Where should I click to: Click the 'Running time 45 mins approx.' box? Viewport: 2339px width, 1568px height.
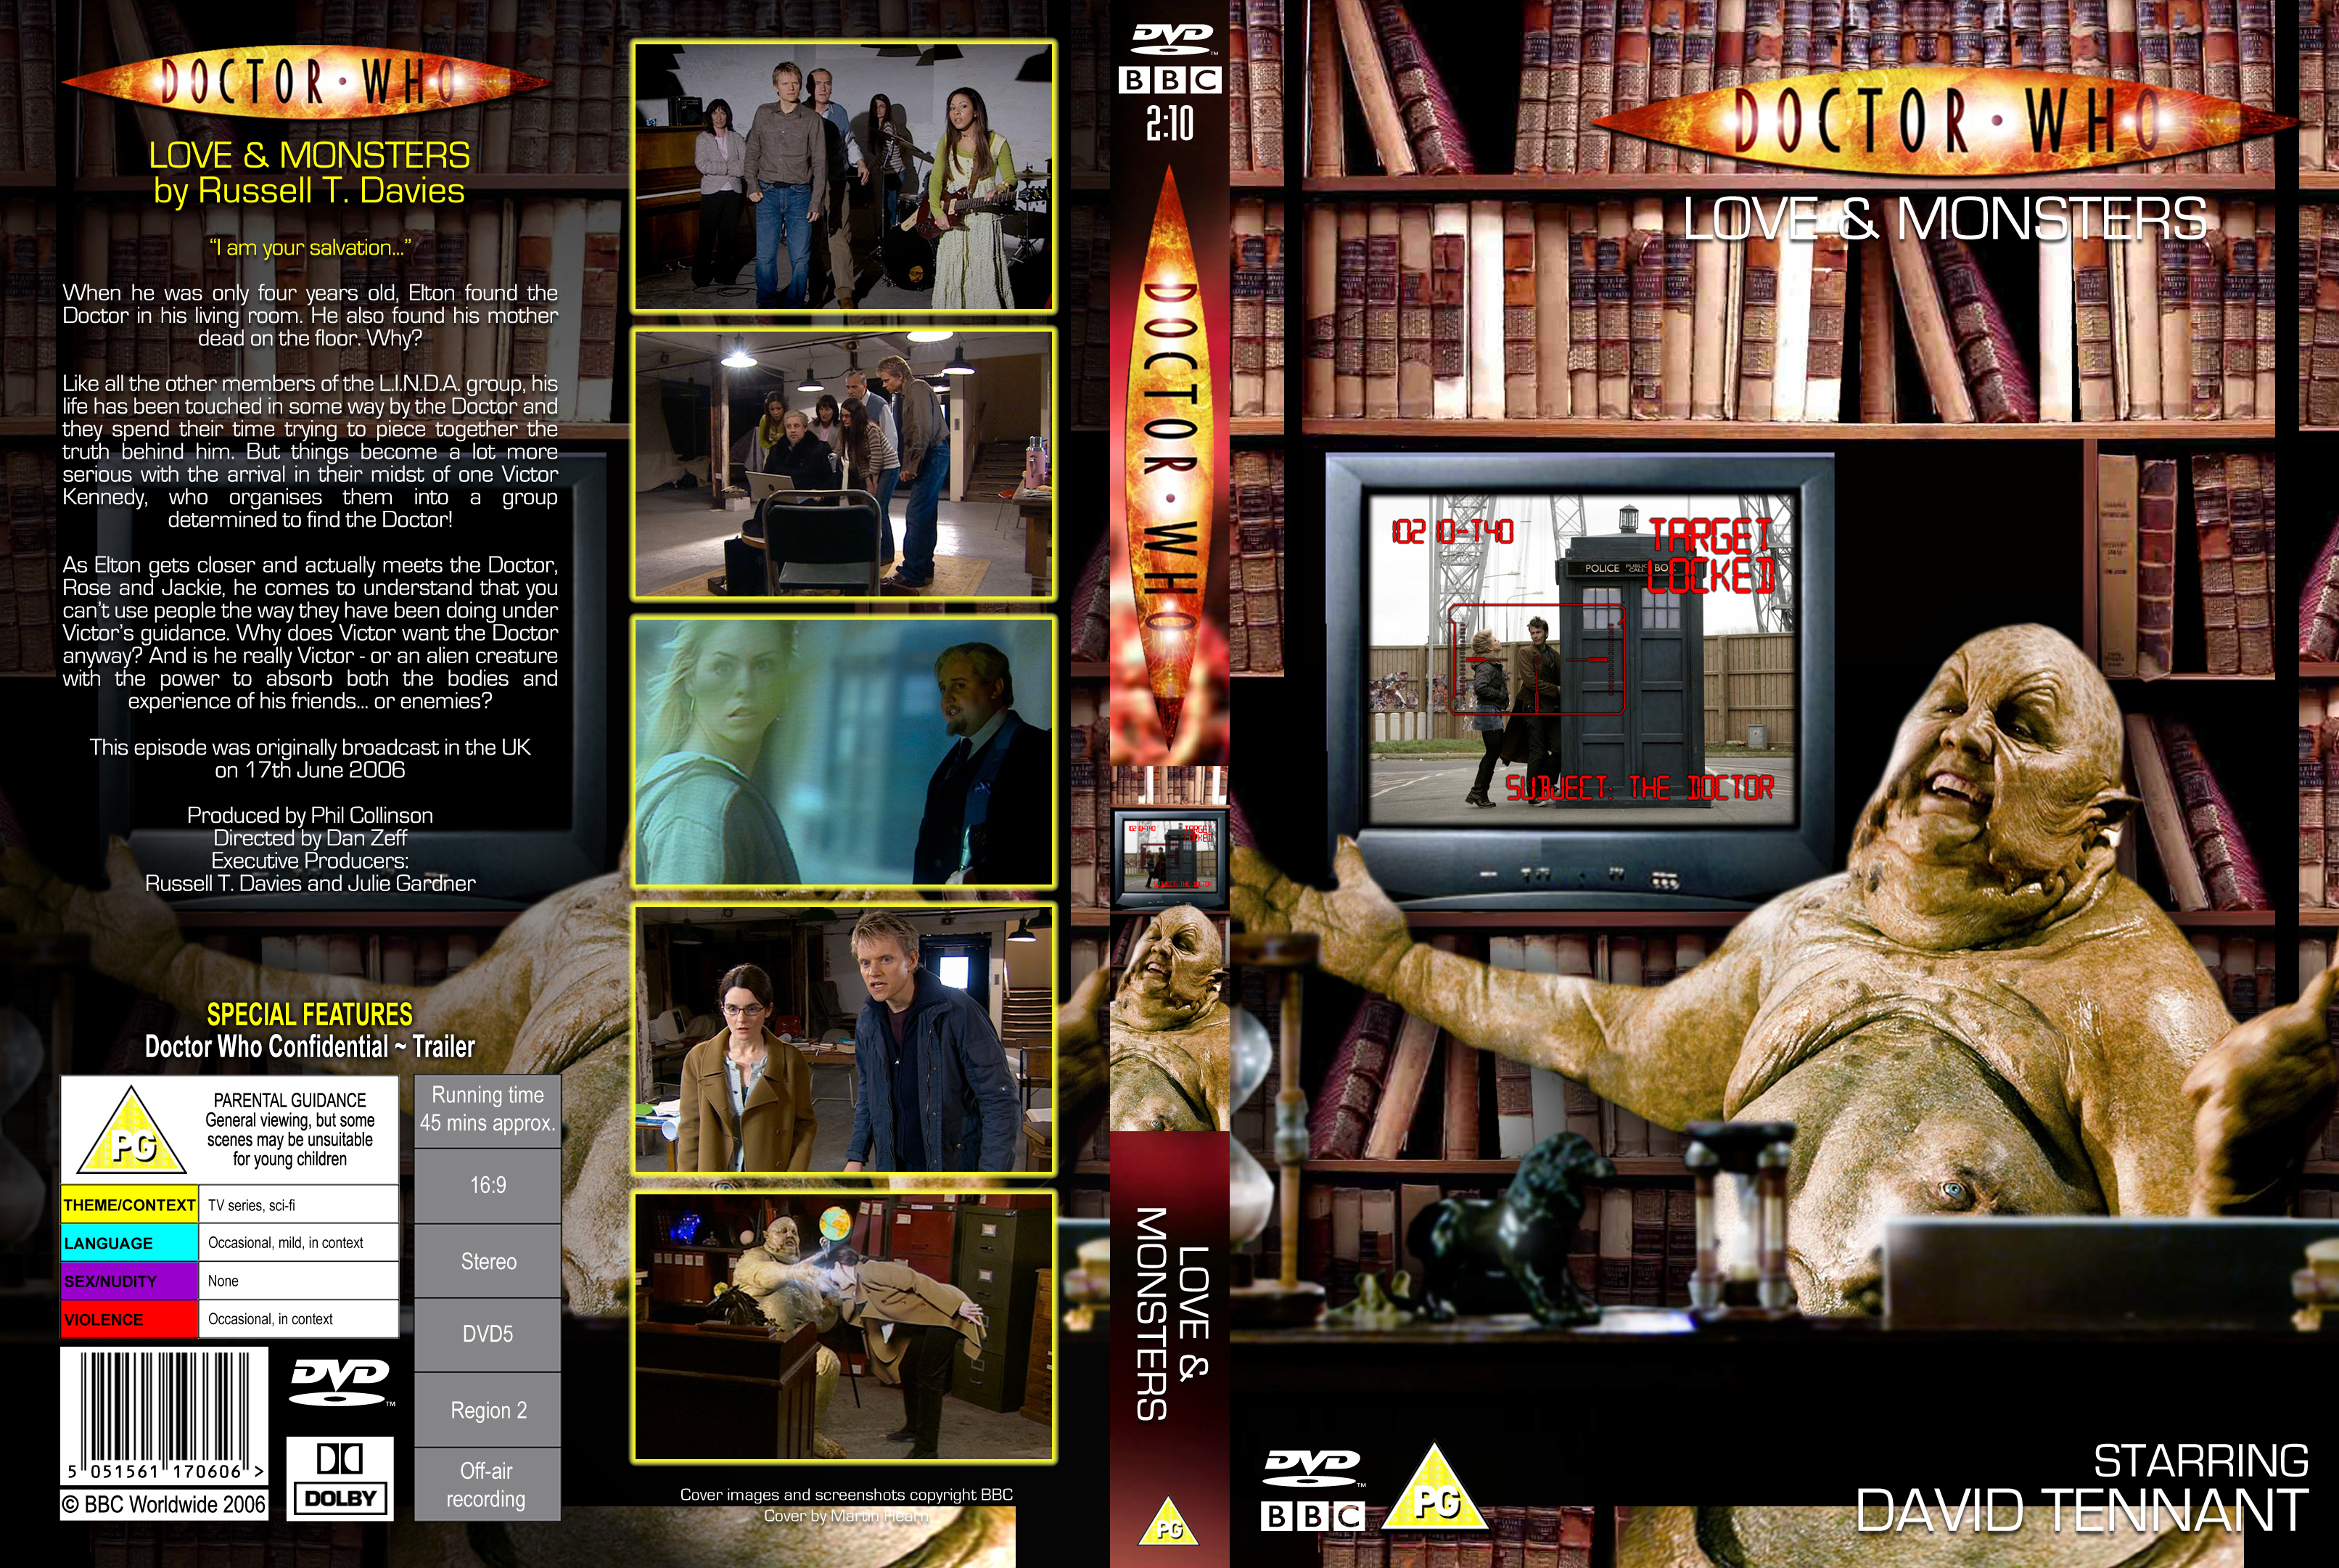tap(488, 1110)
